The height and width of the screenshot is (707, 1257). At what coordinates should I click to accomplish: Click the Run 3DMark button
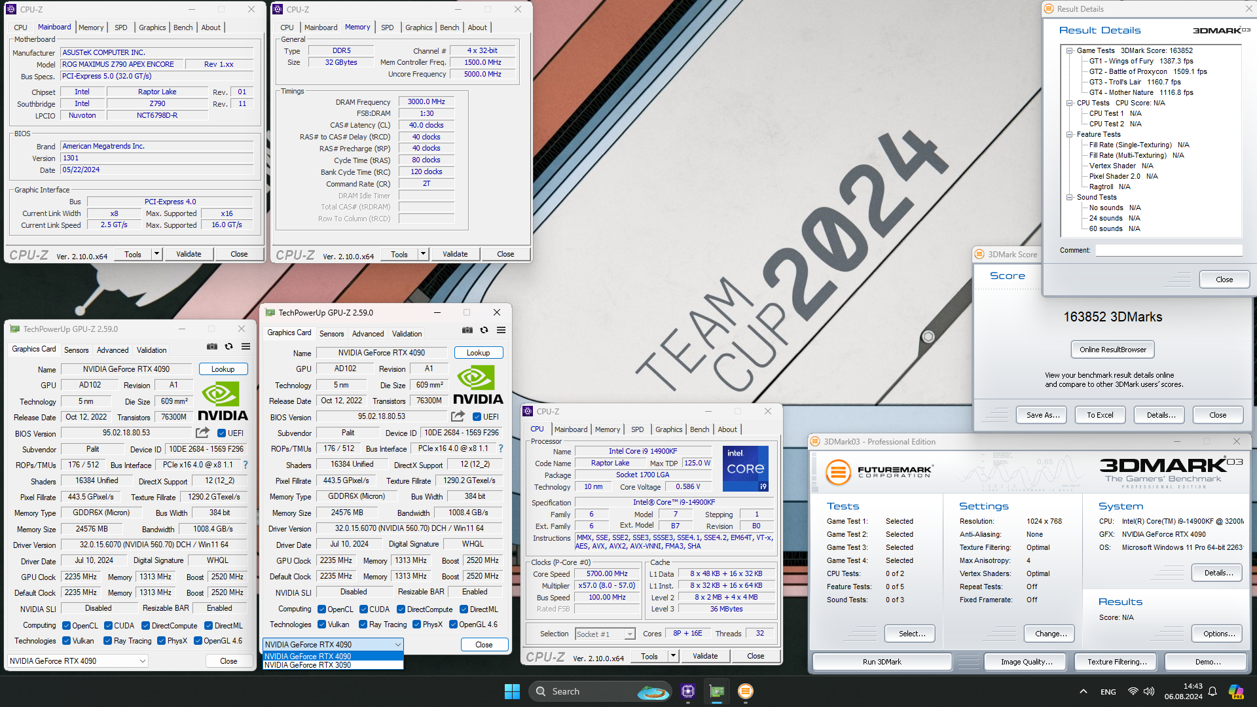pyautogui.click(x=882, y=662)
